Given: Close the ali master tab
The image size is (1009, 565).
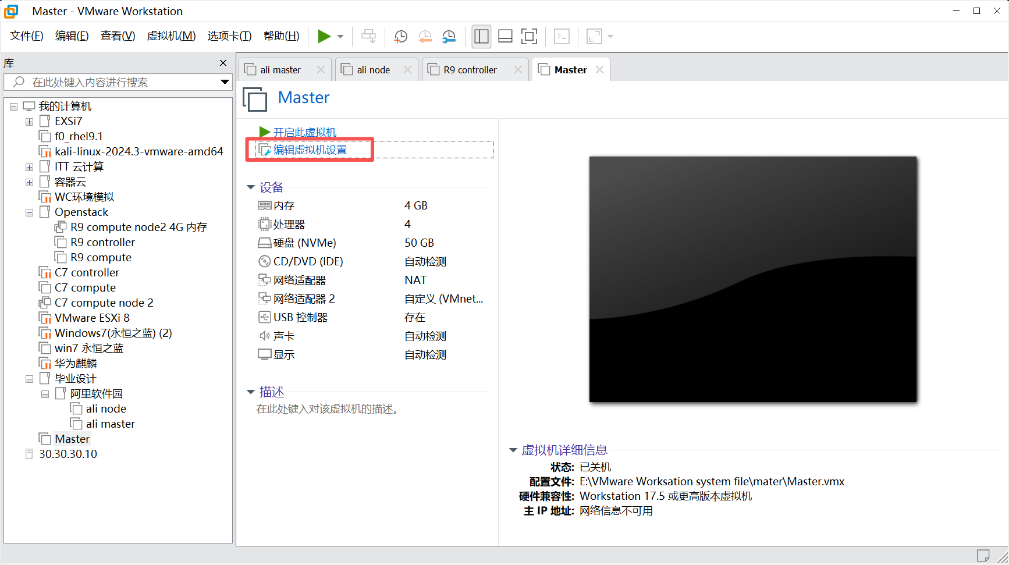Looking at the screenshot, I should 321,70.
